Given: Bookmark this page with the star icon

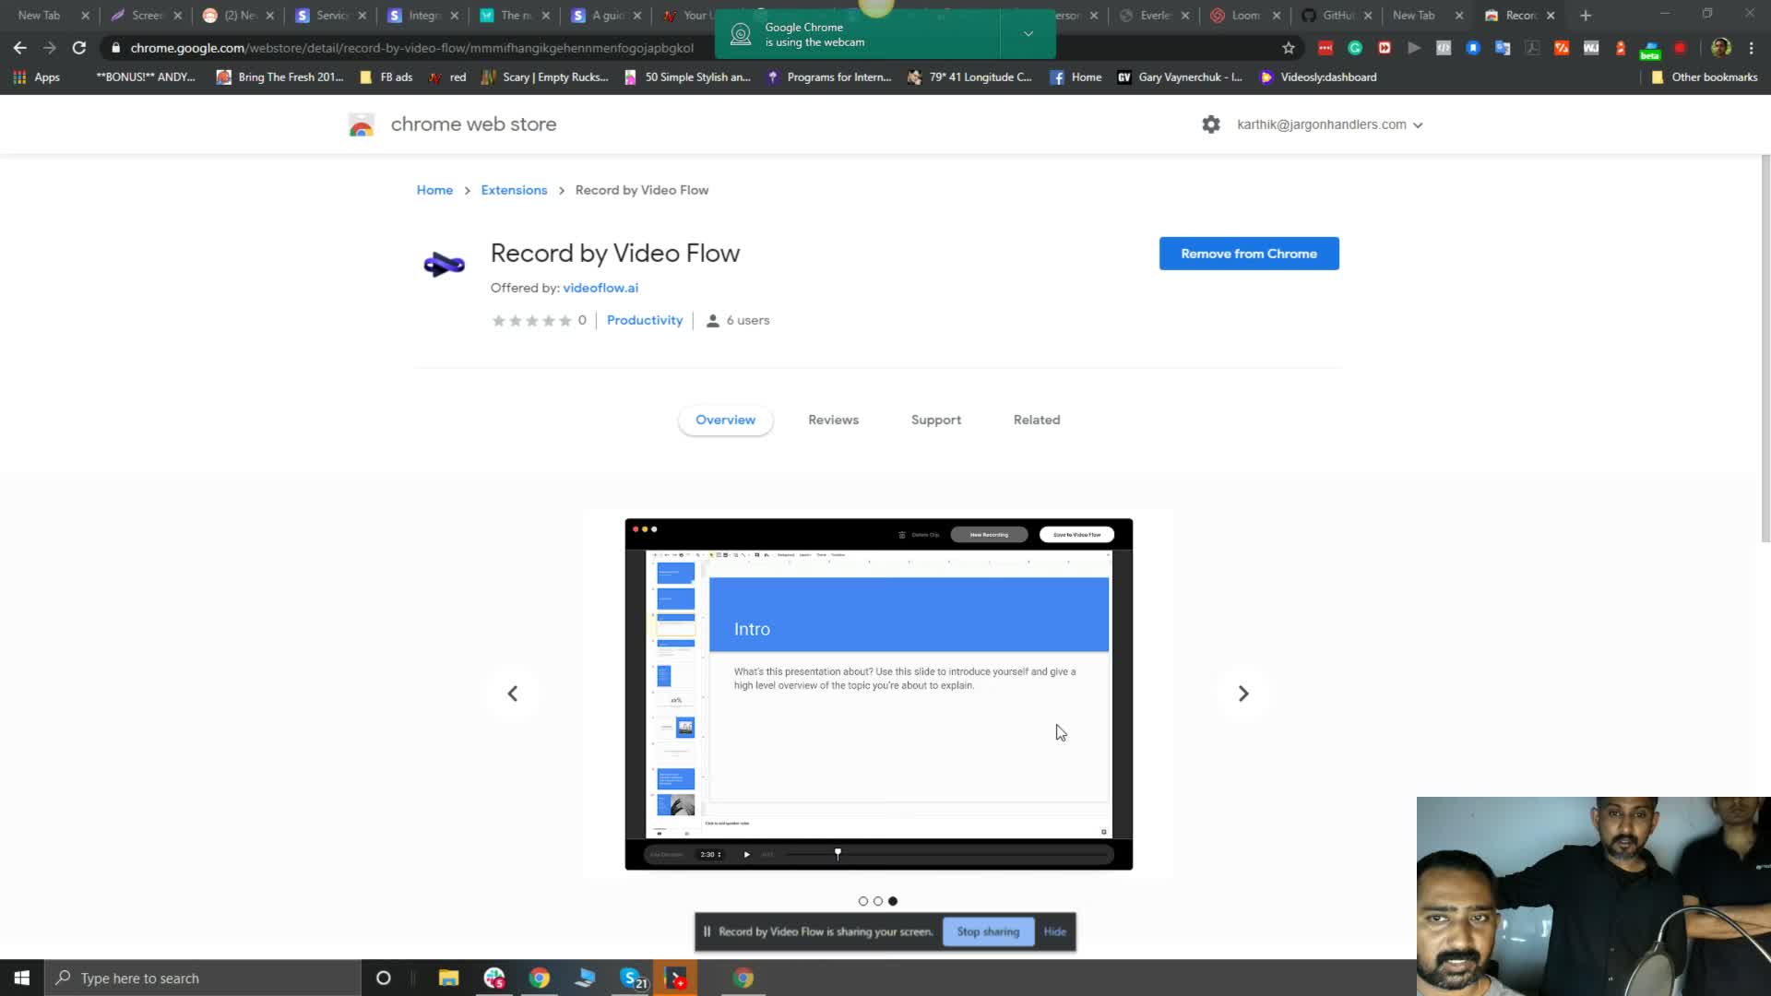Looking at the screenshot, I should coord(1289,48).
